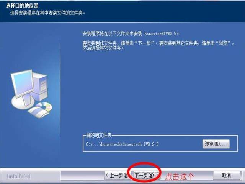This screenshot has height=184, width=245.
Task: Cancel setup with the 取消 button
Action: [x=227, y=176]
